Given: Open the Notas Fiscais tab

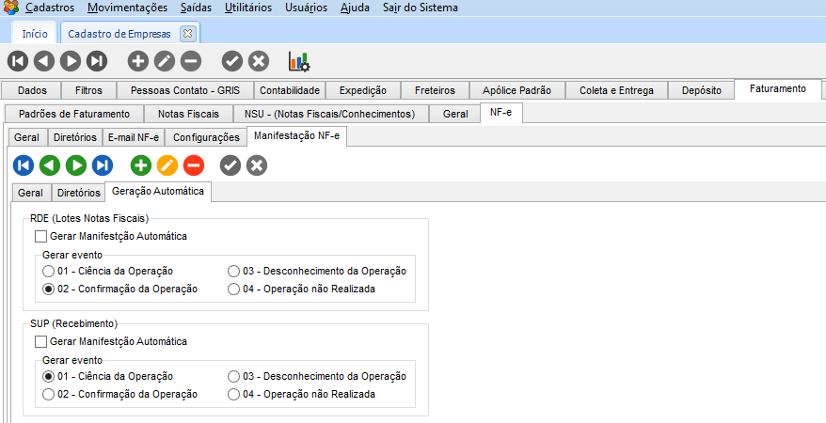Looking at the screenshot, I should point(188,114).
